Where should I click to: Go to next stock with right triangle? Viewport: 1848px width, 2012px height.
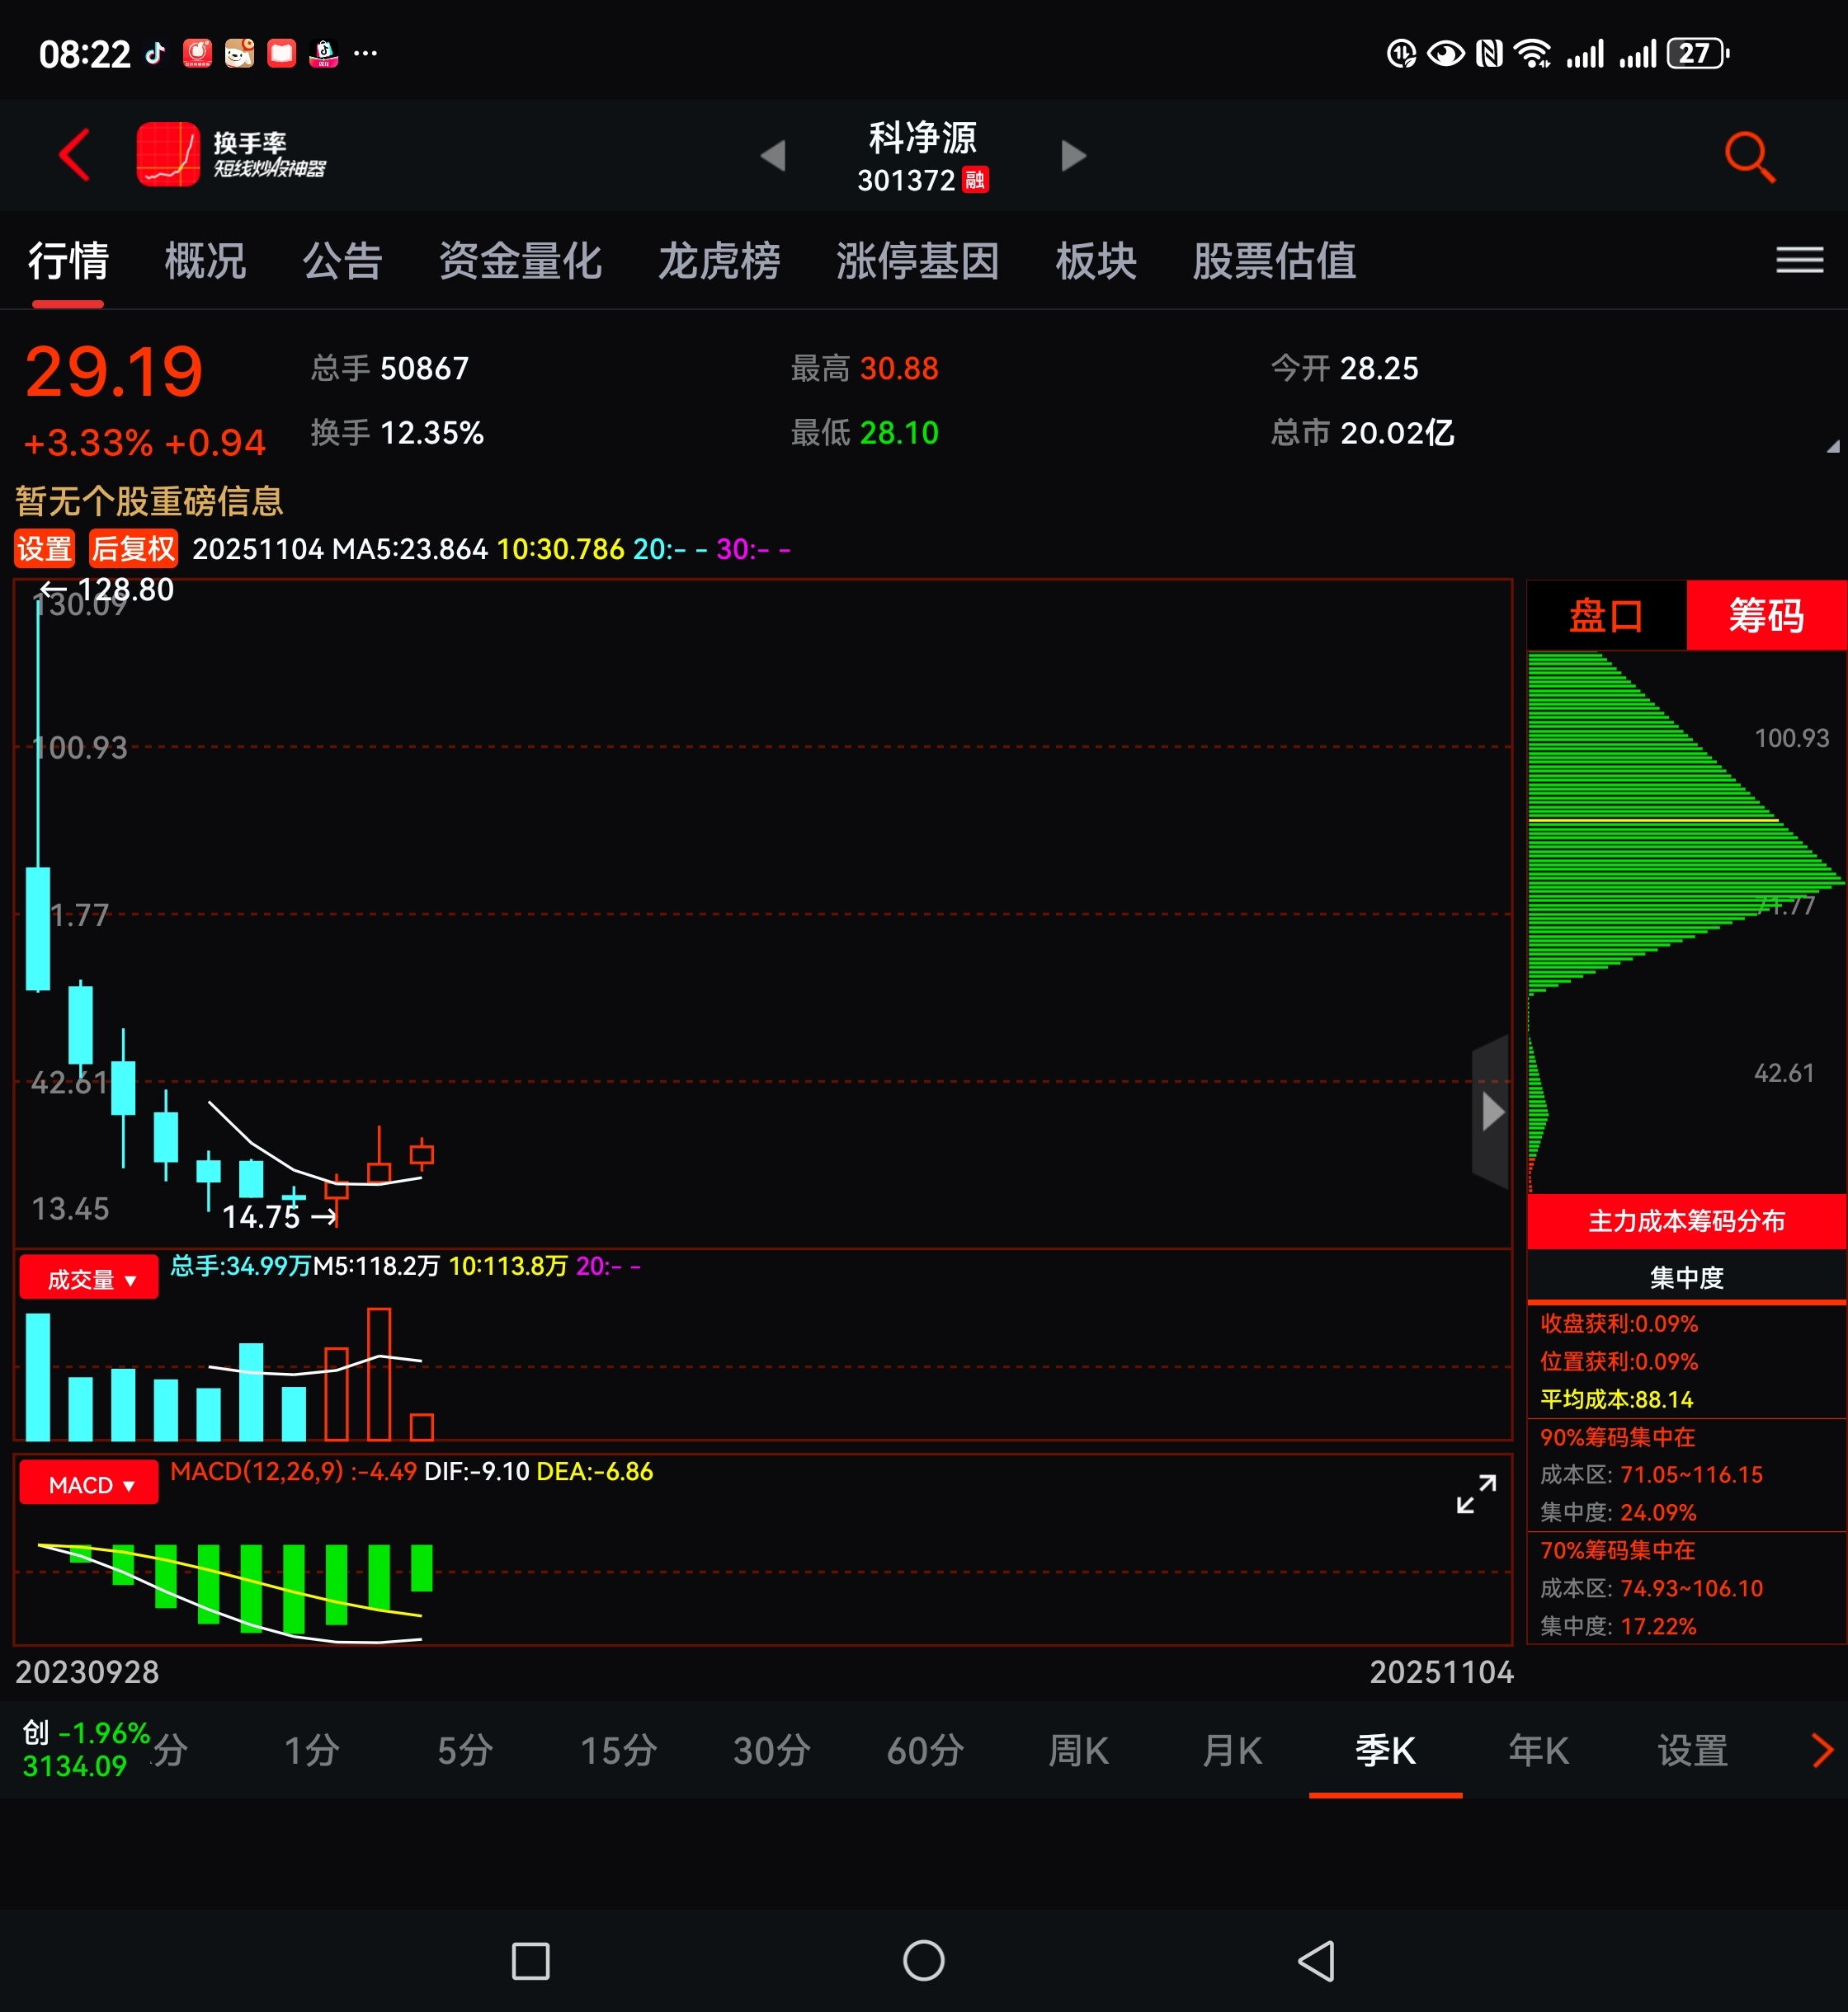(x=1073, y=156)
